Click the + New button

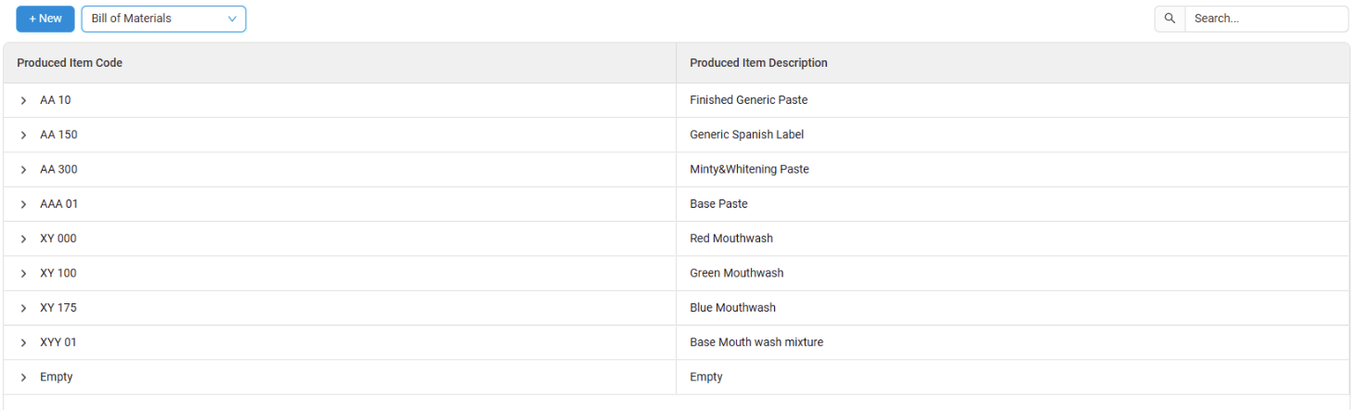[45, 19]
